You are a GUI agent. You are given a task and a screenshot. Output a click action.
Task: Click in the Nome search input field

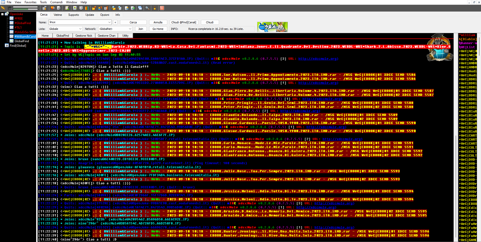click(x=78, y=22)
